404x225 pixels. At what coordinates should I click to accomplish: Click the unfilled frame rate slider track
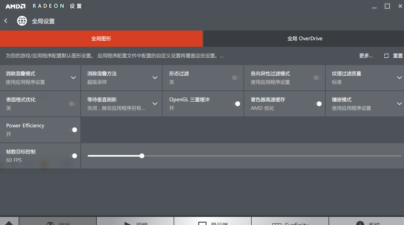point(273,156)
